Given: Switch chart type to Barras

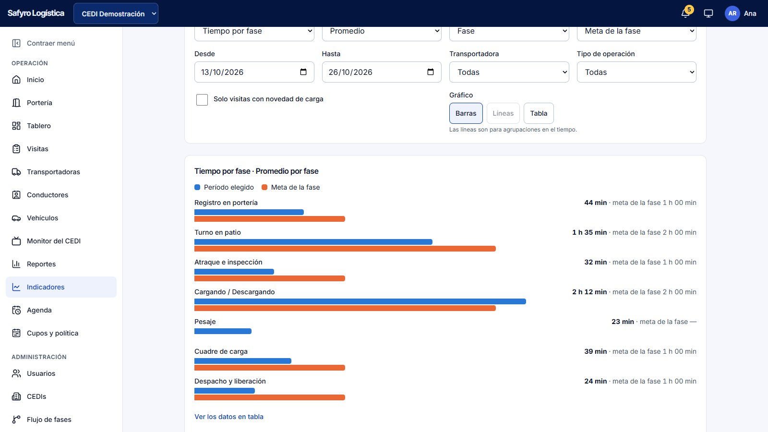Looking at the screenshot, I should 466,113.
